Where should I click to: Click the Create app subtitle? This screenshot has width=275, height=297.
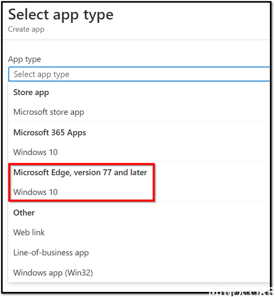pyautogui.click(x=26, y=29)
